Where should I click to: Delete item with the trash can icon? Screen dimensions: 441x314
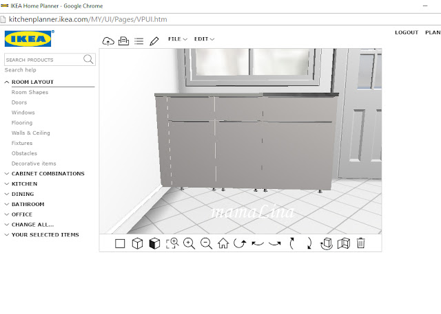(361, 243)
